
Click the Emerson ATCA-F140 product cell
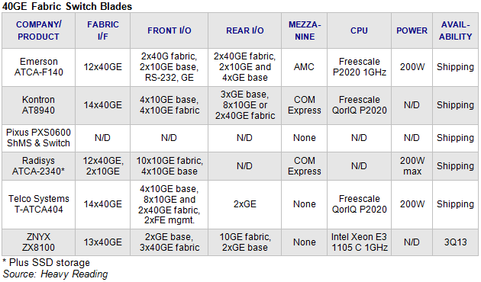[38, 67]
